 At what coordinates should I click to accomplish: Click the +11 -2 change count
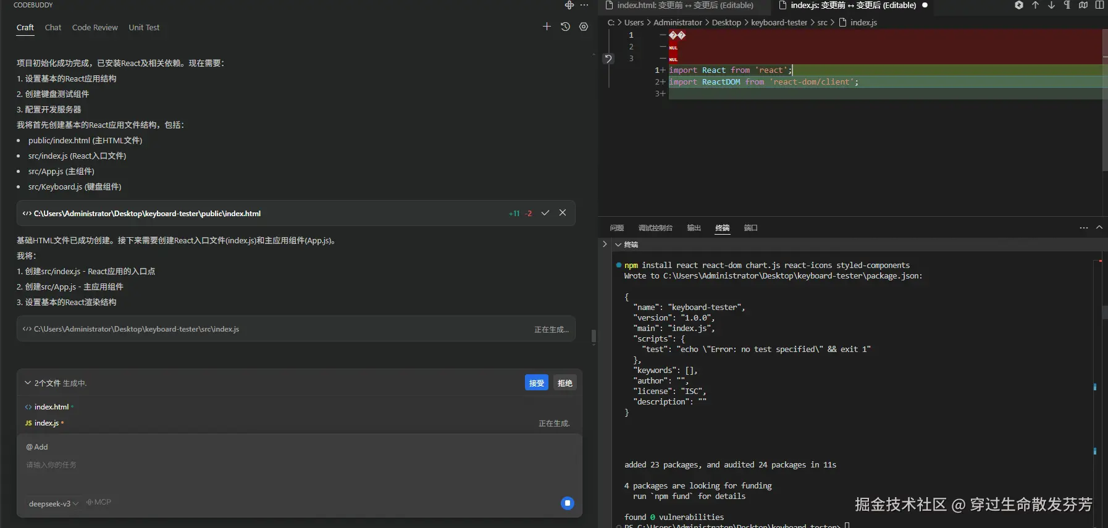coord(520,213)
